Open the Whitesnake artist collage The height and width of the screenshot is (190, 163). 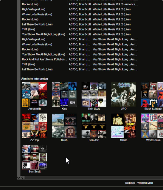(x=152, y=126)
